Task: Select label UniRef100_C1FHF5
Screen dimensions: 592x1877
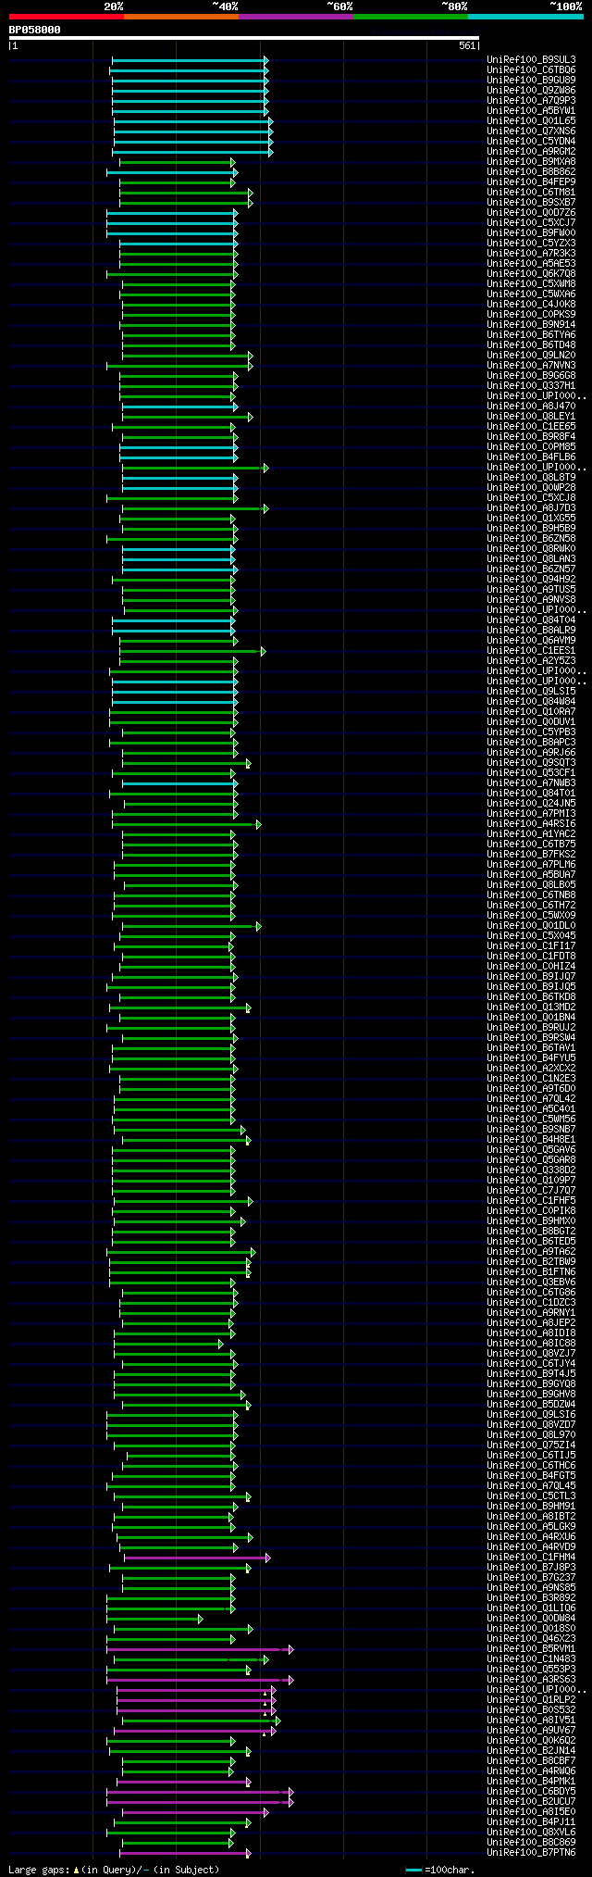Action: pos(531,1200)
